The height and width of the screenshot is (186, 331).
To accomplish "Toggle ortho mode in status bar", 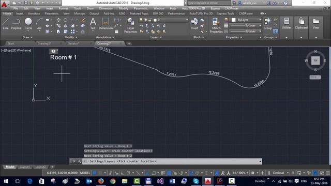I will [123, 173].
